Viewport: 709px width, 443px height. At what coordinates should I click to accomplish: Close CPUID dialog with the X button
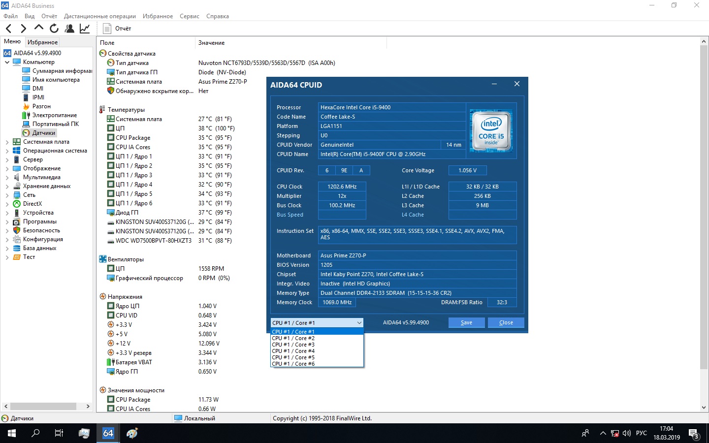click(517, 84)
